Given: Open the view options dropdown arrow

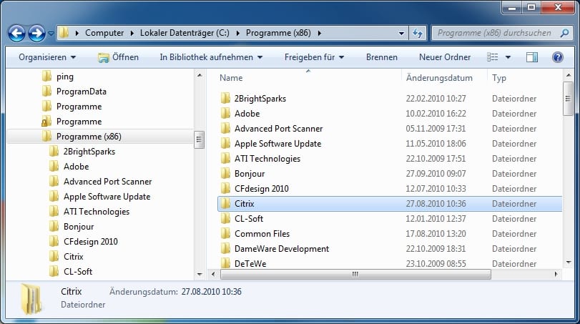Looking at the screenshot, I should coord(508,57).
